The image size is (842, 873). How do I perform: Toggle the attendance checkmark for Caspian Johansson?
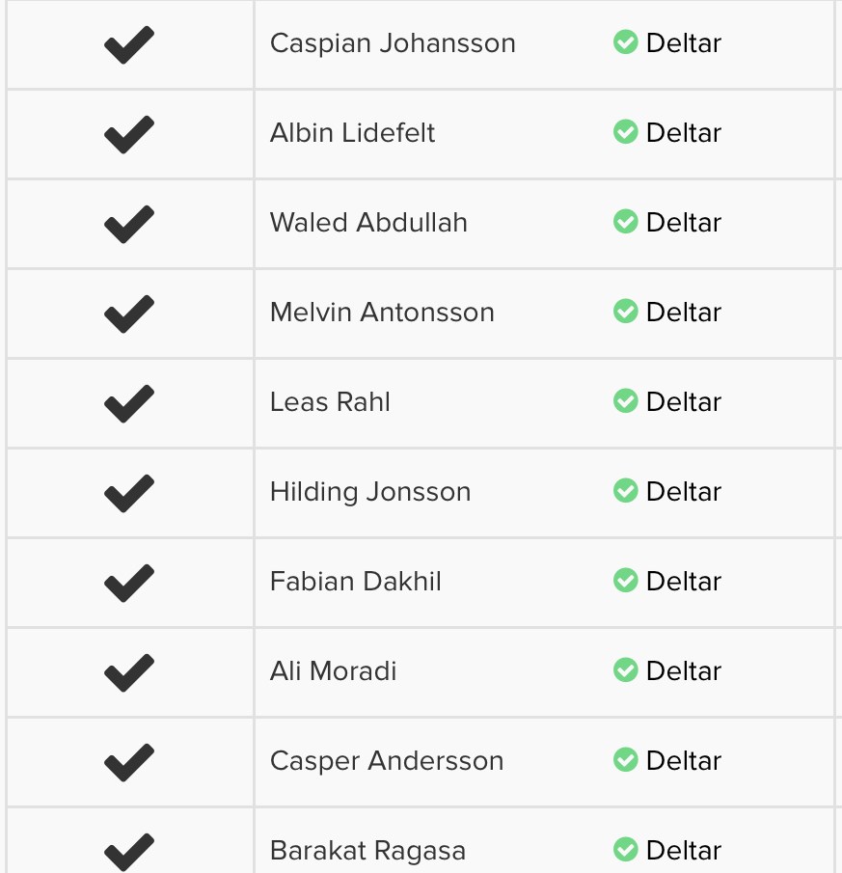[x=129, y=44]
